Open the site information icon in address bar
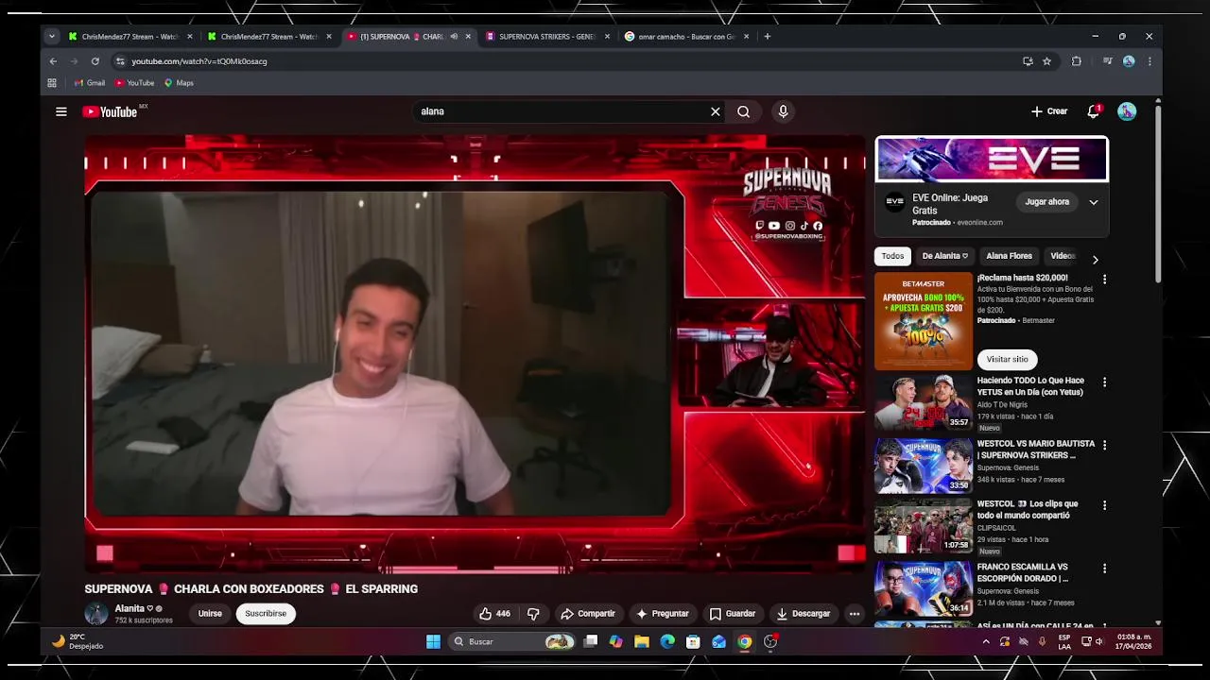This screenshot has width=1210, height=680. (120, 61)
